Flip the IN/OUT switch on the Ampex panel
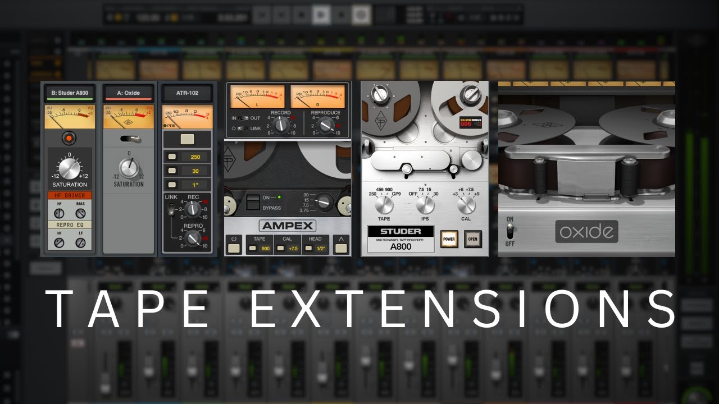719x404 pixels. click(243, 118)
